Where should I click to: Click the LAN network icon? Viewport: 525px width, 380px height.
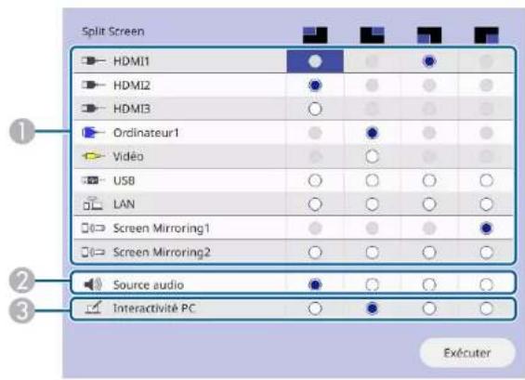pyautogui.click(x=92, y=203)
